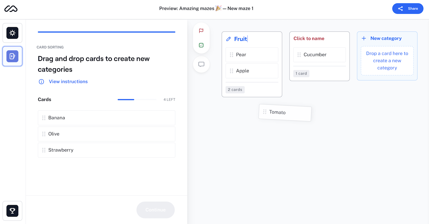Click the Share button

coord(408,8)
